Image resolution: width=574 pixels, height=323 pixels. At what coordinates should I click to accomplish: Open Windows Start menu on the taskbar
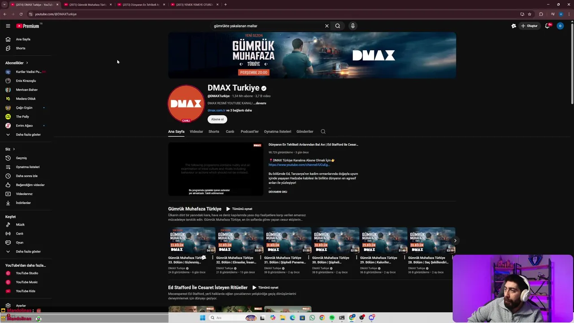203,318
